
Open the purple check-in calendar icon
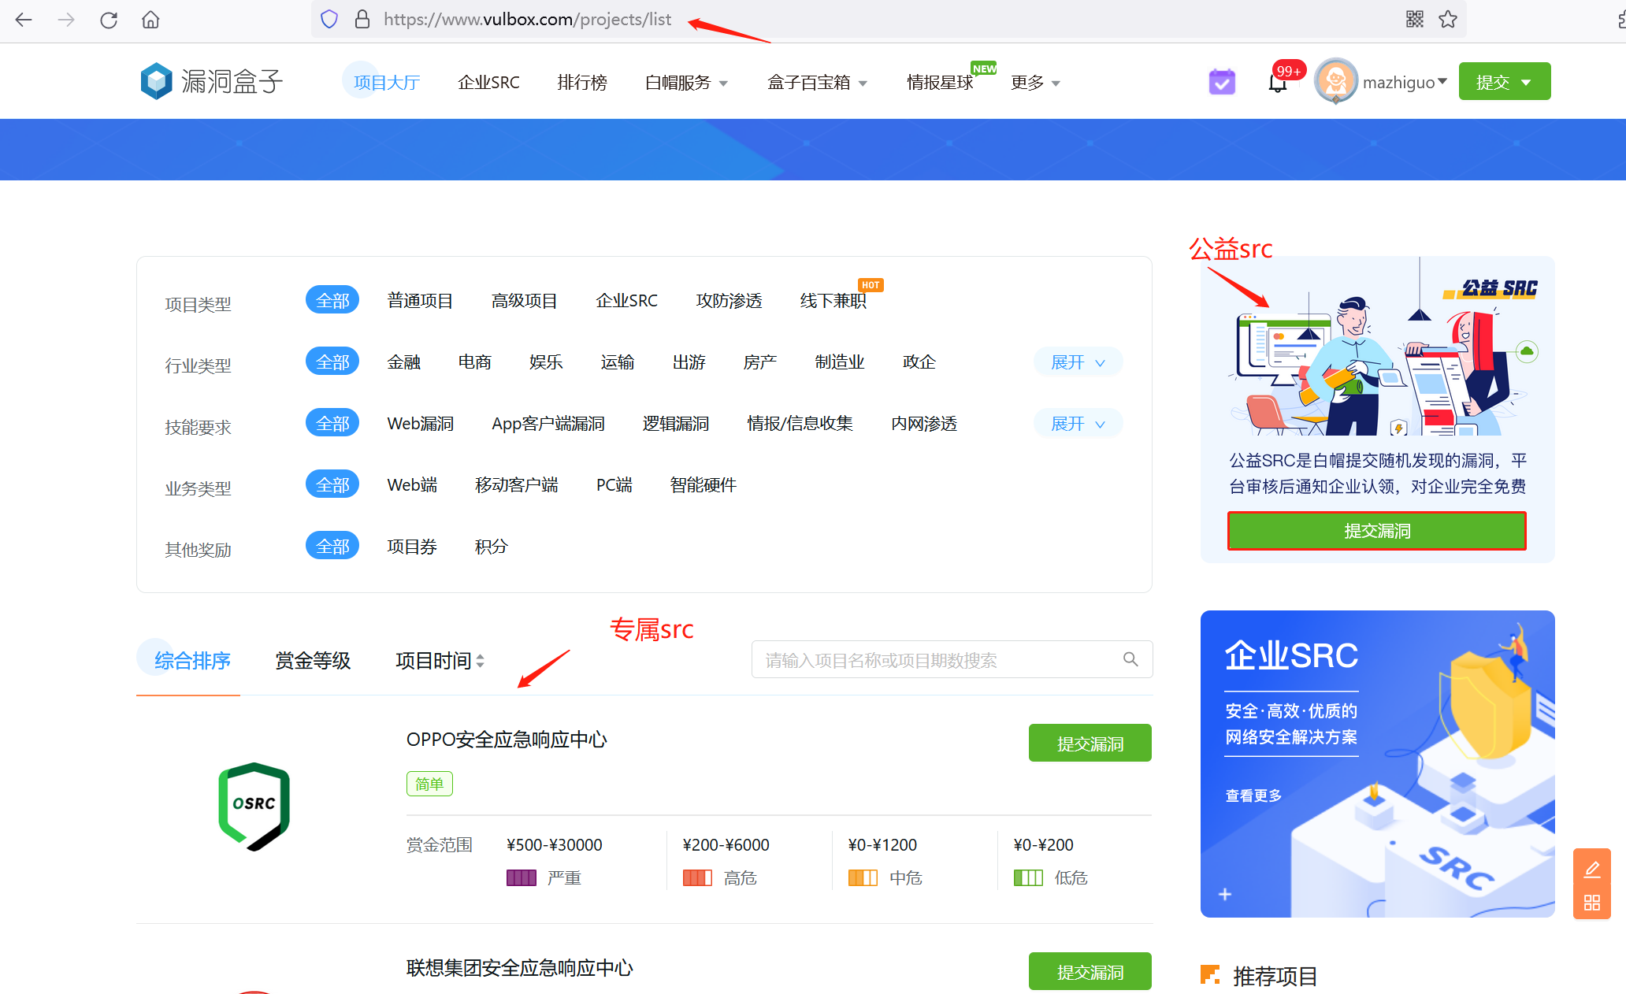tap(1222, 82)
